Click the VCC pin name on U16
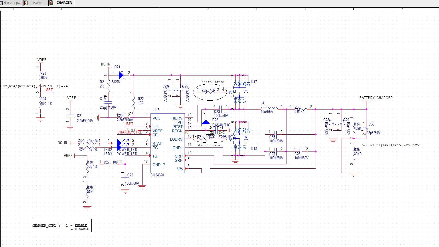Viewport: 439px width, 247px height. 156,118
